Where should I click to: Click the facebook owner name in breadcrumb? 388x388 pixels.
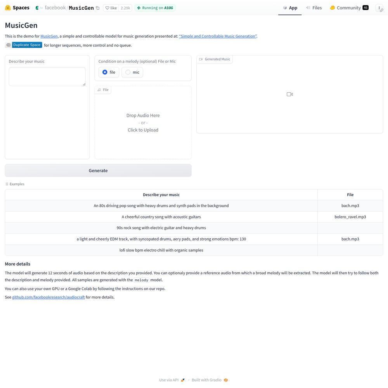pyautogui.click(x=55, y=8)
